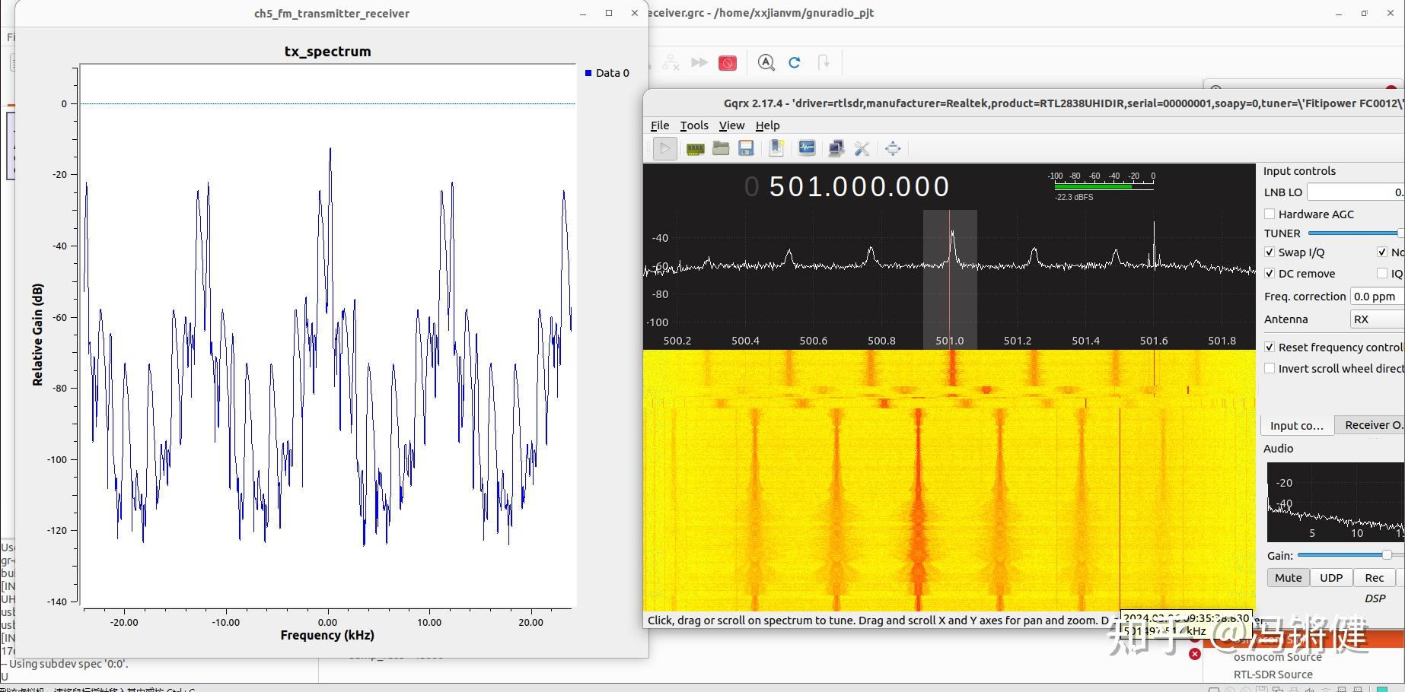Screen dimensions: 1405x692
Task: Open the FFT settings panel in Gqrx
Action: tap(806, 148)
